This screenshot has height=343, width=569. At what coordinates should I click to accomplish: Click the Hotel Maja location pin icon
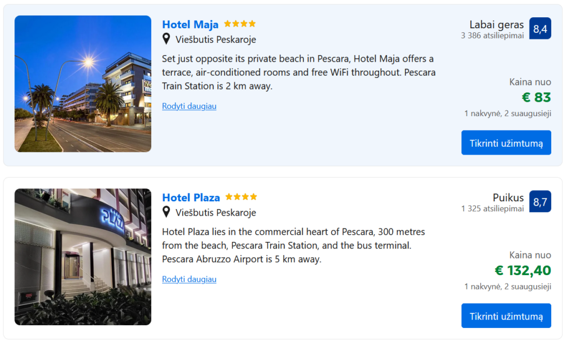point(166,39)
